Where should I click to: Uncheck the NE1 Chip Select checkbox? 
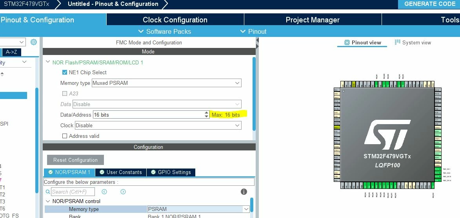[x=65, y=72]
